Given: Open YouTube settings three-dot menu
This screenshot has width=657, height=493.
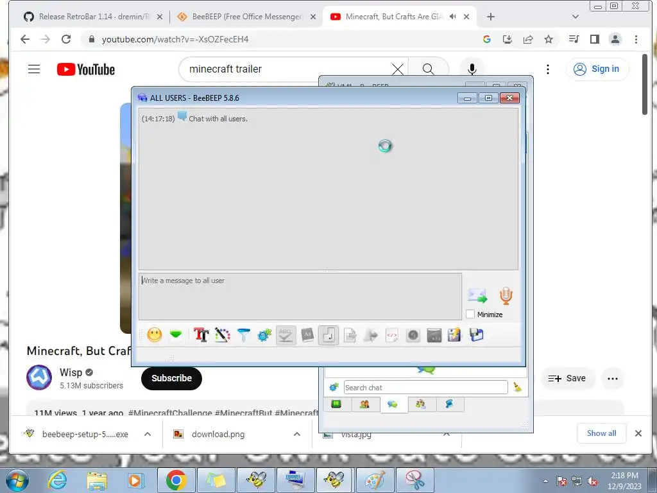Looking at the screenshot, I should pos(548,69).
